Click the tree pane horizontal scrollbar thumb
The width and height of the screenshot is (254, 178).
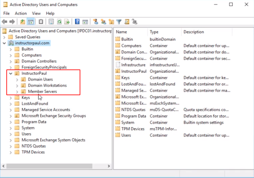(x=49, y=166)
